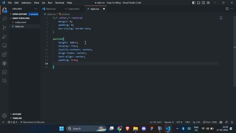Change end of line sequence CRLF
Image resolution: width=236 pixels, height=133 pixels.
click(x=188, y=122)
